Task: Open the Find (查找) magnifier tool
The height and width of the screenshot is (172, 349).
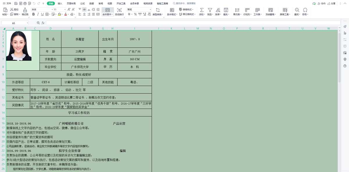Action: pyautogui.click(x=297, y=10)
